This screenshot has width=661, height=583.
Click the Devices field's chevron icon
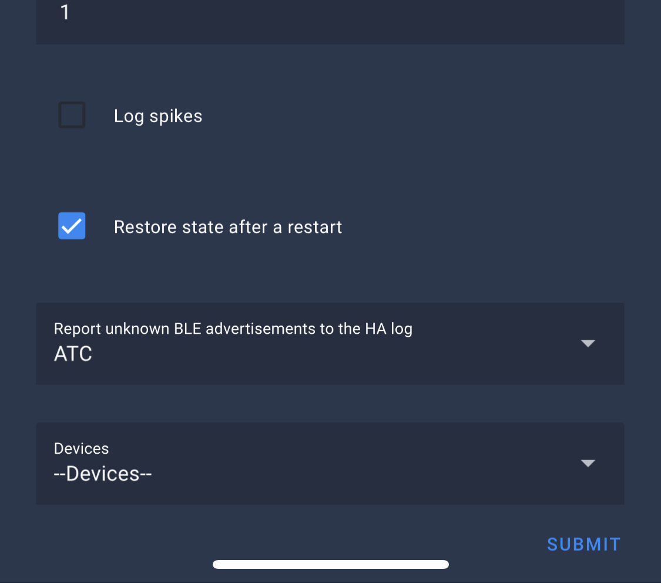tap(588, 463)
